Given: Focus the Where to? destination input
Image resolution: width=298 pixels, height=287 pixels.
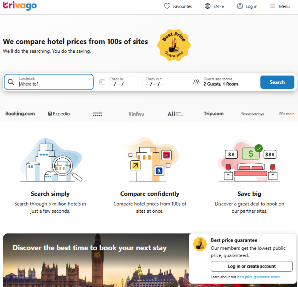Looking at the screenshot, I should [49, 82].
